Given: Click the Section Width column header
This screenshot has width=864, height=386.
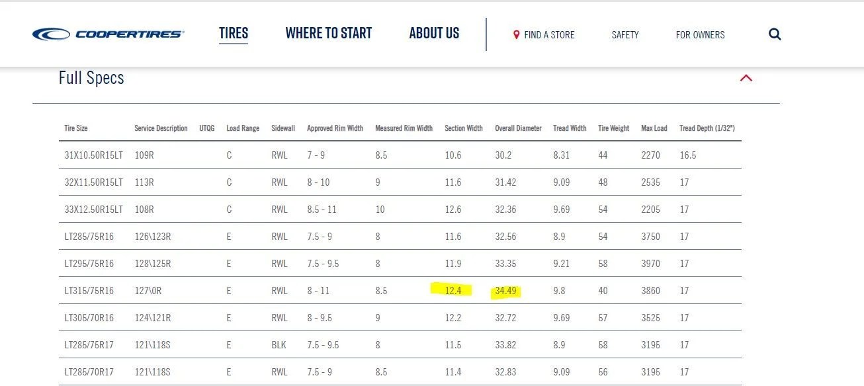Looking at the screenshot, I should point(464,128).
